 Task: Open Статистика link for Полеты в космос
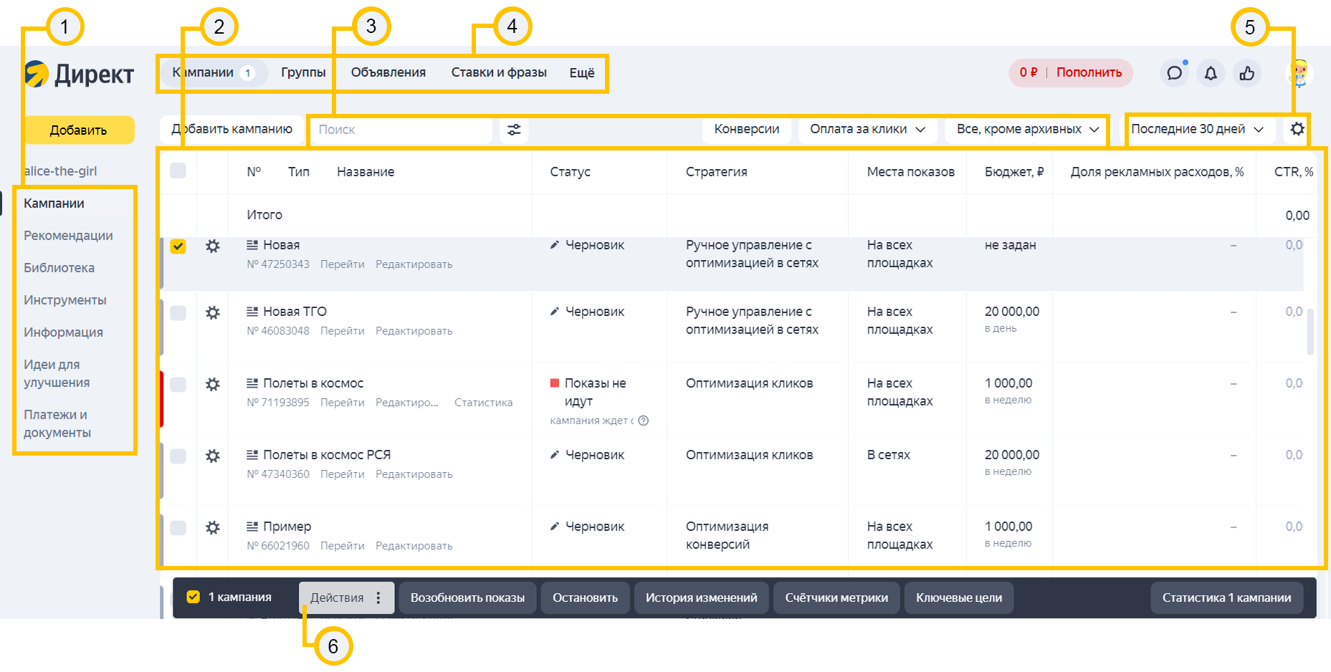(x=483, y=403)
